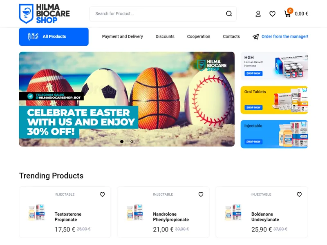Image resolution: width=327 pixels, height=245 pixels.
Task: Switch to the second banner slide dot
Action: click(x=132, y=141)
